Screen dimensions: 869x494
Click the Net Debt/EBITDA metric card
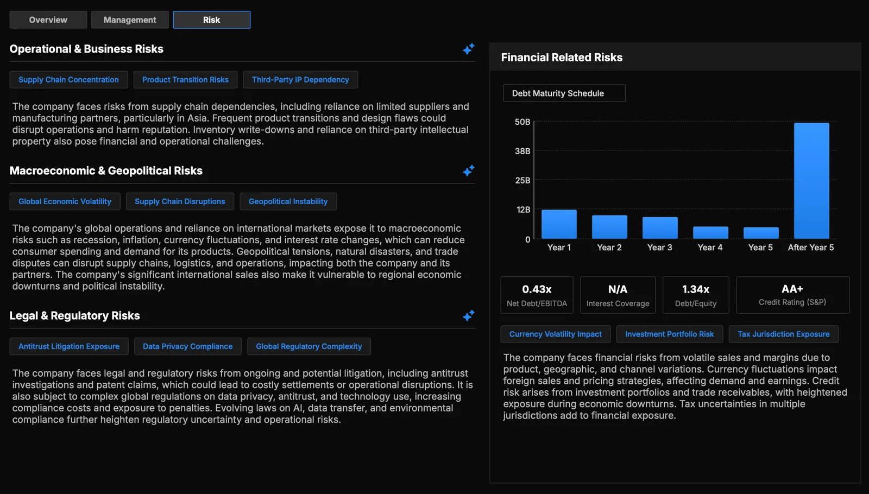[x=537, y=295]
